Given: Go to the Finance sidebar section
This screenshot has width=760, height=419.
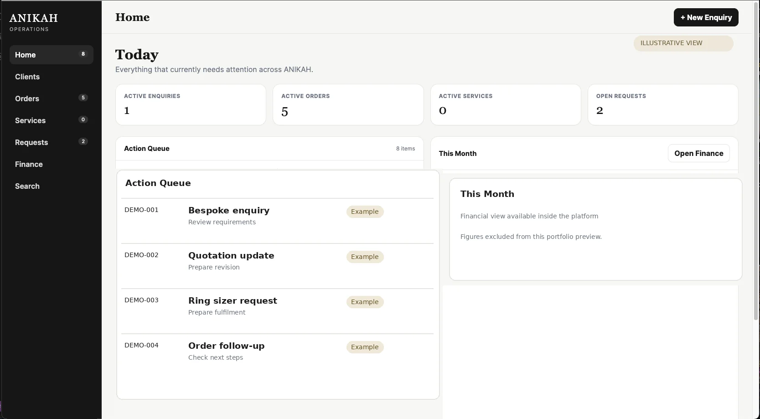Looking at the screenshot, I should [51, 164].
